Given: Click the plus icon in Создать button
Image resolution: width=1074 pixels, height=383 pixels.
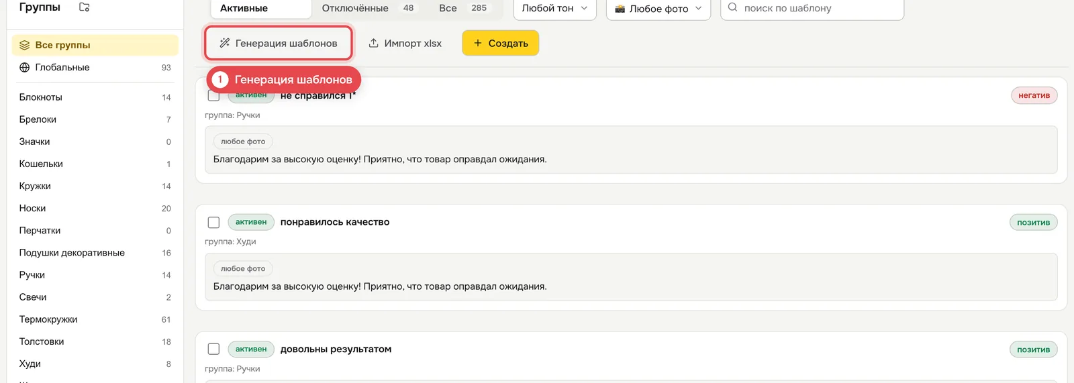Looking at the screenshot, I should point(478,43).
